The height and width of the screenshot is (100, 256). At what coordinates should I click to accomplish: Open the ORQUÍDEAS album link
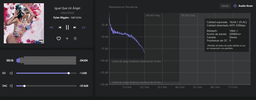pyautogui.click(x=67, y=13)
